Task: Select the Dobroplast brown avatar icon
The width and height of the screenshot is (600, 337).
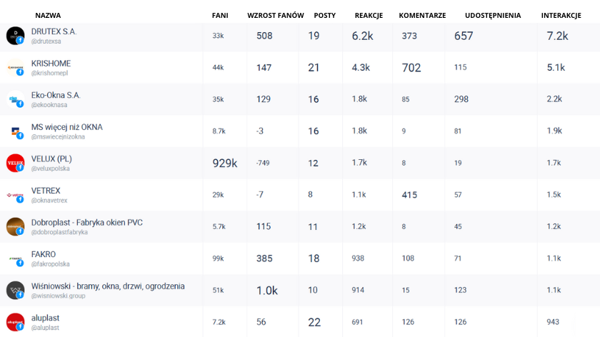Action: [x=15, y=227]
